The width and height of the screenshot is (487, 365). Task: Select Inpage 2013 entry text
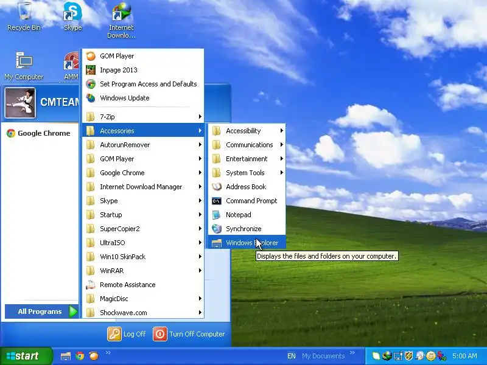click(x=119, y=70)
